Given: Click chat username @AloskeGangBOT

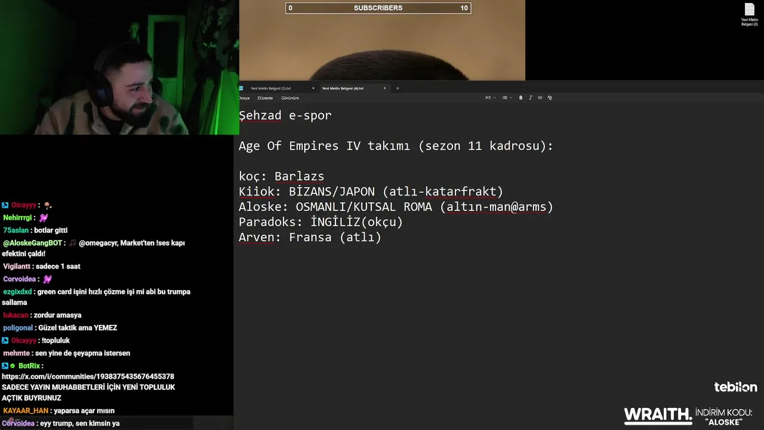Looking at the screenshot, I should [x=32, y=243].
